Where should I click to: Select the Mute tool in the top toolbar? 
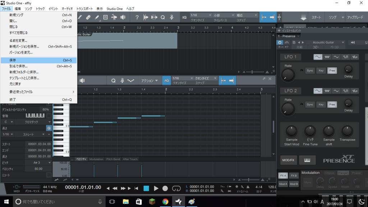105,17
